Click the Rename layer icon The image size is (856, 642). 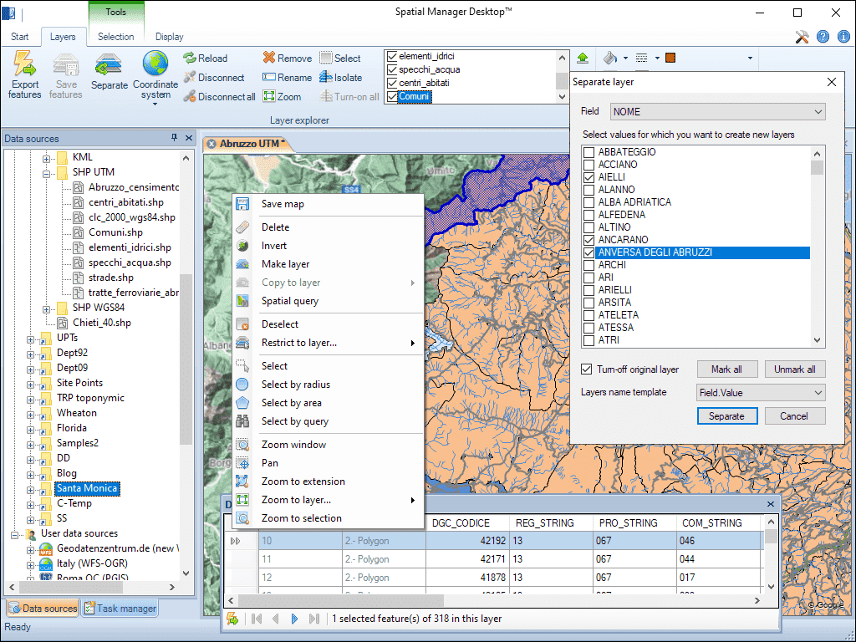coord(268,77)
